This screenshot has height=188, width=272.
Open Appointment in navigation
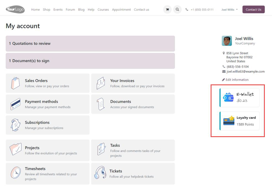(x=121, y=10)
